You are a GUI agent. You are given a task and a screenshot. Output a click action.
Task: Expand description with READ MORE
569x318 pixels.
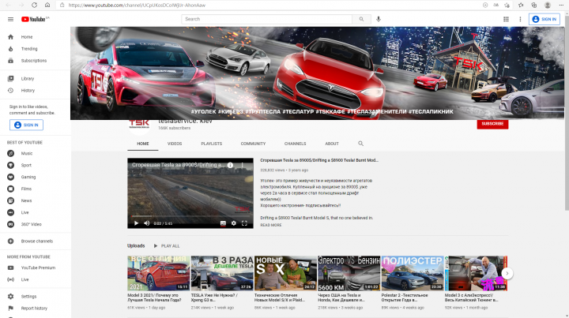pyautogui.click(x=271, y=225)
